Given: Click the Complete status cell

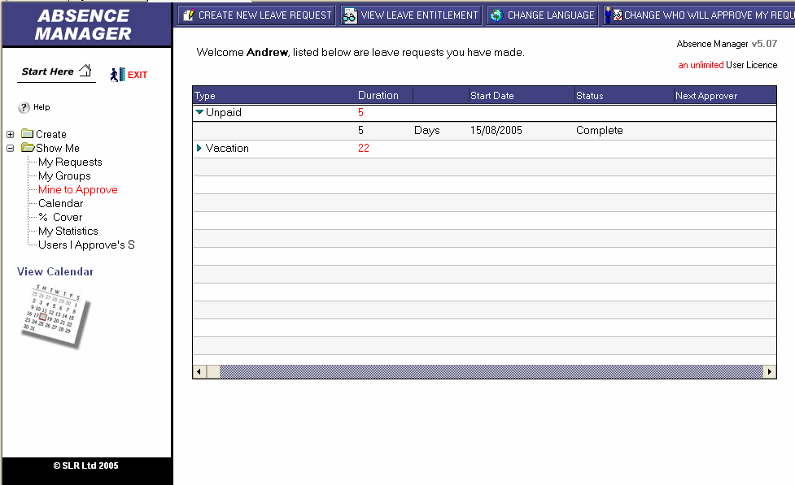Looking at the screenshot, I should pyautogui.click(x=599, y=130).
